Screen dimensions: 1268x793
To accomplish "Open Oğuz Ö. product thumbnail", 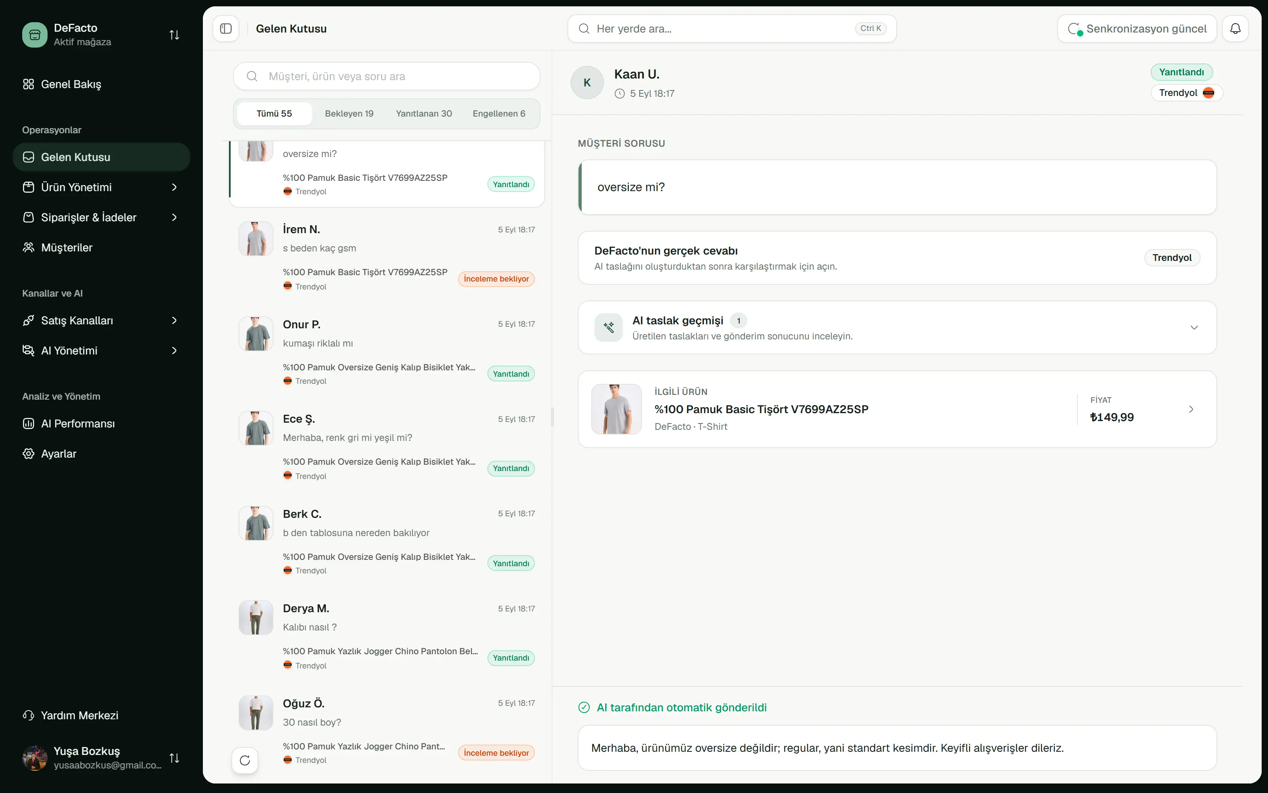I will pyautogui.click(x=256, y=713).
